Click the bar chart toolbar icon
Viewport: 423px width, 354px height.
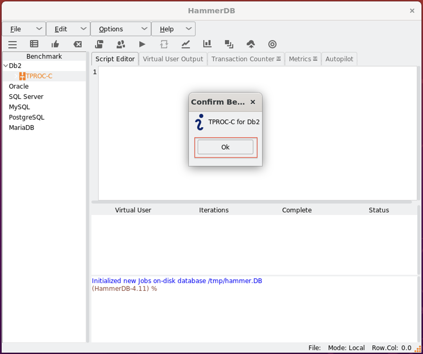207,44
